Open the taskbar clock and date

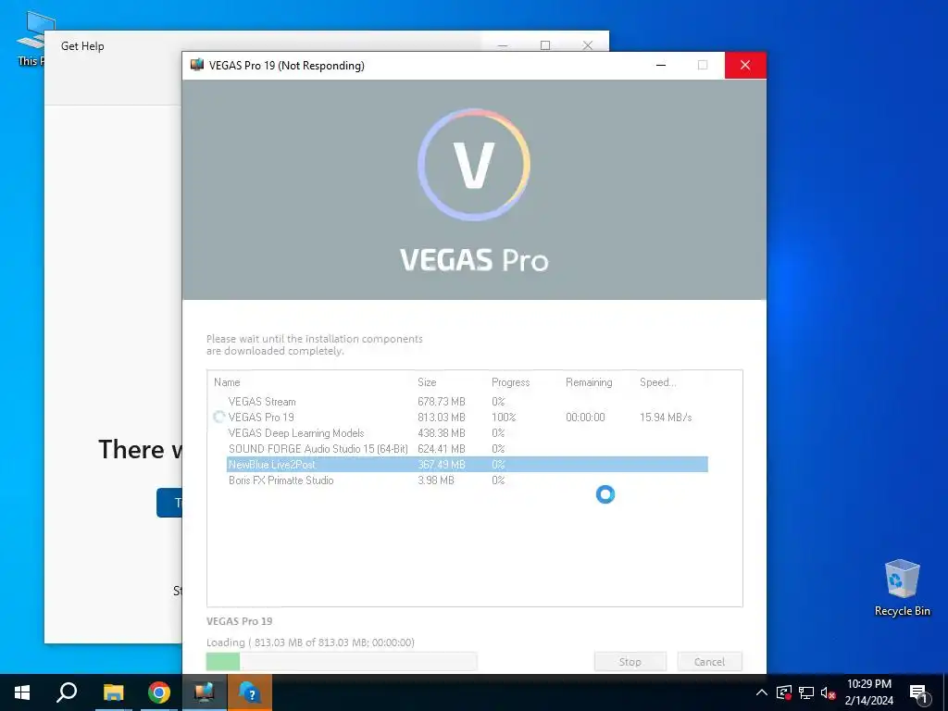pos(868,692)
